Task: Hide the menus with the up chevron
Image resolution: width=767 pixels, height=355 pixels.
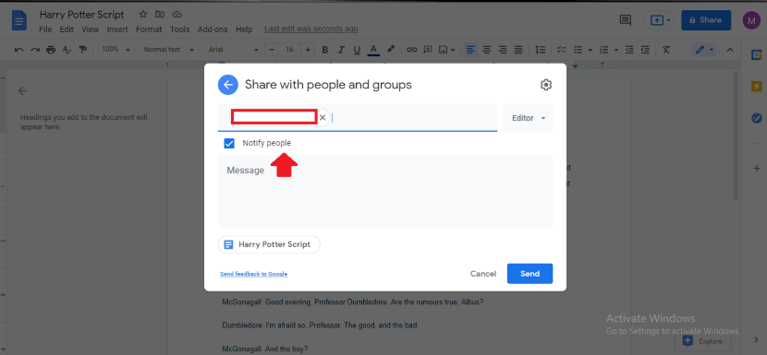Action: pyautogui.click(x=730, y=50)
